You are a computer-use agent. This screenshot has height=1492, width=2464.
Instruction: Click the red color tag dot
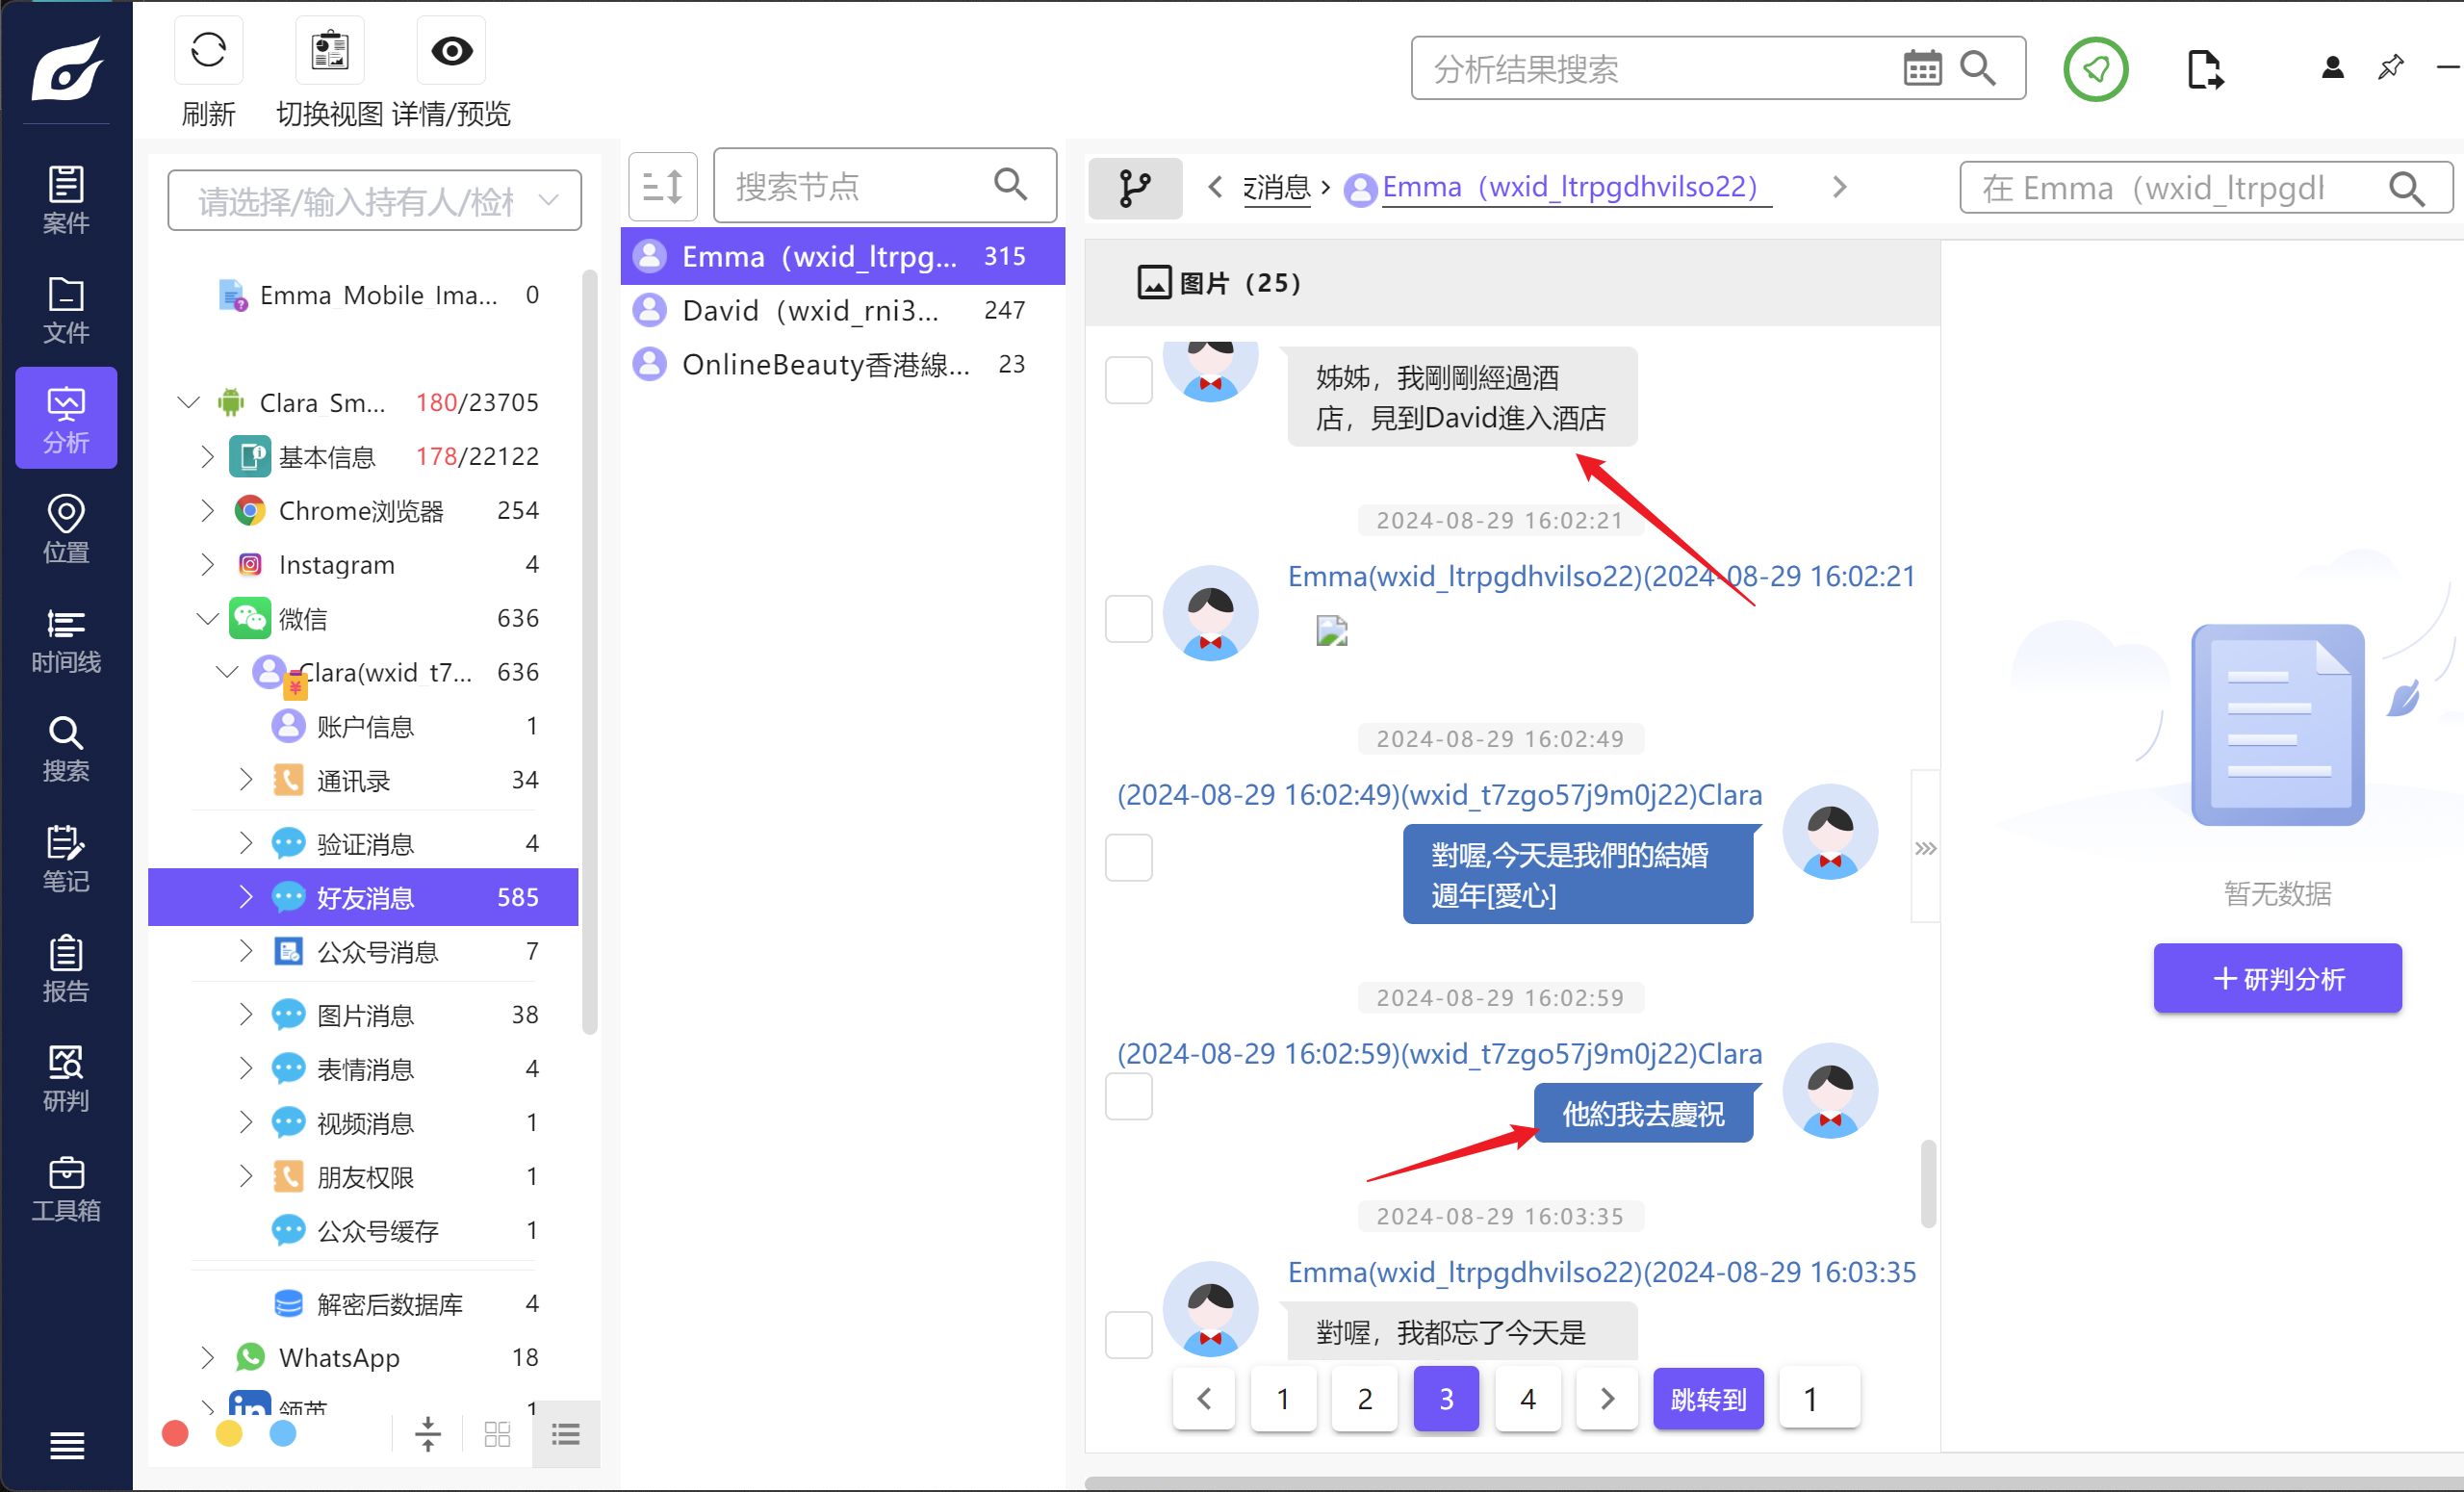click(175, 1434)
